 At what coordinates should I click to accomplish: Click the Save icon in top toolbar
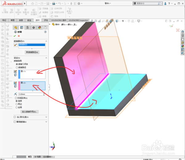click(48, 3)
